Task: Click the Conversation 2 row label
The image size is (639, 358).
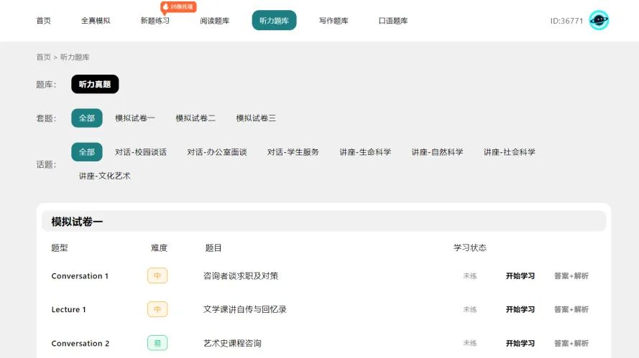Action: [x=81, y=344]
